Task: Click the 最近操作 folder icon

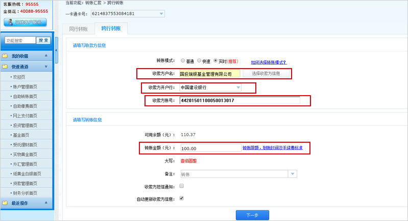Action: click(x=5, y=203)
